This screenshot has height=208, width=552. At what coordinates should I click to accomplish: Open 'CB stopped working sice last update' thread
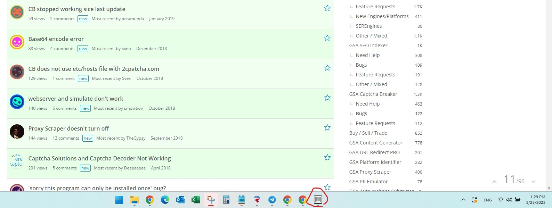click(x=77, y=9)
